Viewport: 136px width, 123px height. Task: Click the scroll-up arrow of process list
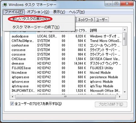click(125, 30)
